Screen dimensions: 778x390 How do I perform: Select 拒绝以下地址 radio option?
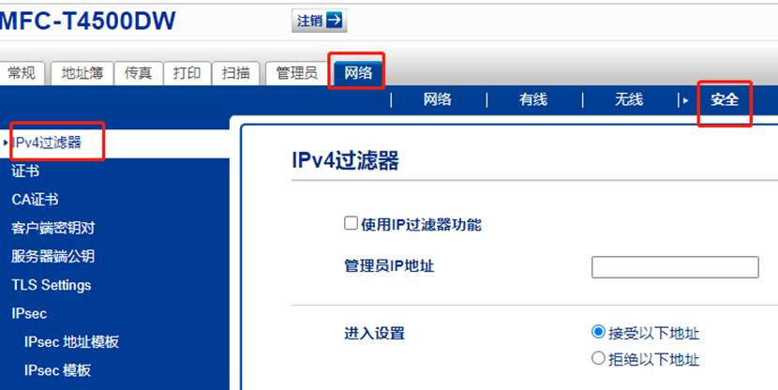pyautogui.click(x=599, y=358)
